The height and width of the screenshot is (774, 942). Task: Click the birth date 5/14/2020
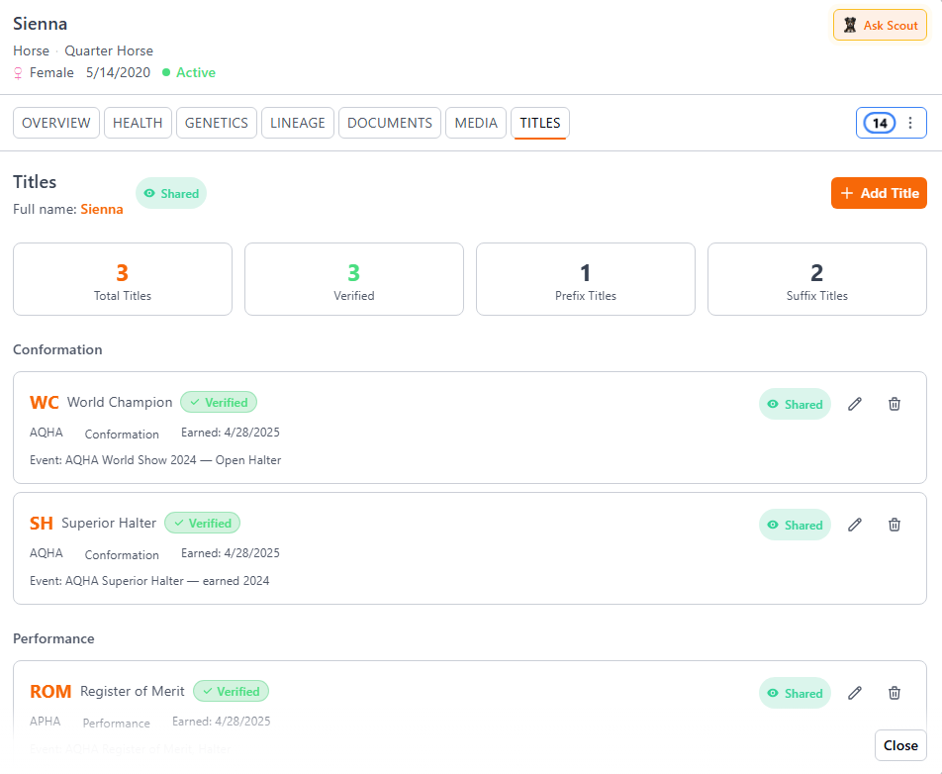[x=119, y=72]
